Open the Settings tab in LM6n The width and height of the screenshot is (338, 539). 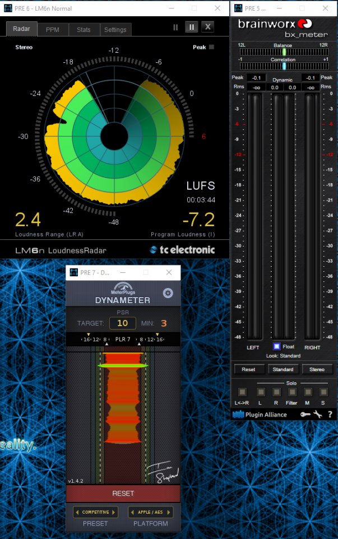[x=115, y=30]
